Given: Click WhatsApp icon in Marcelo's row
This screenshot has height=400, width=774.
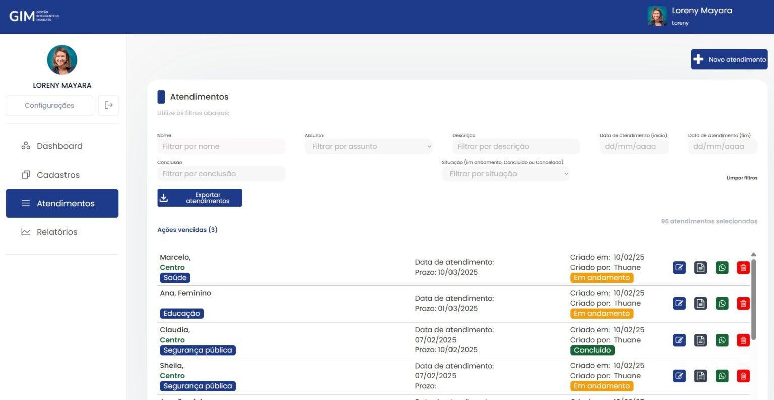Looking at the screenshot, I should (722, 268).
